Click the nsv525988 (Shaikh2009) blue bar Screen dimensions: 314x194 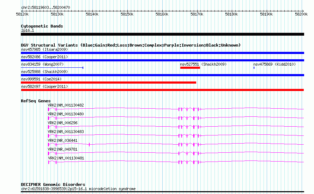(x=162, y=75)
